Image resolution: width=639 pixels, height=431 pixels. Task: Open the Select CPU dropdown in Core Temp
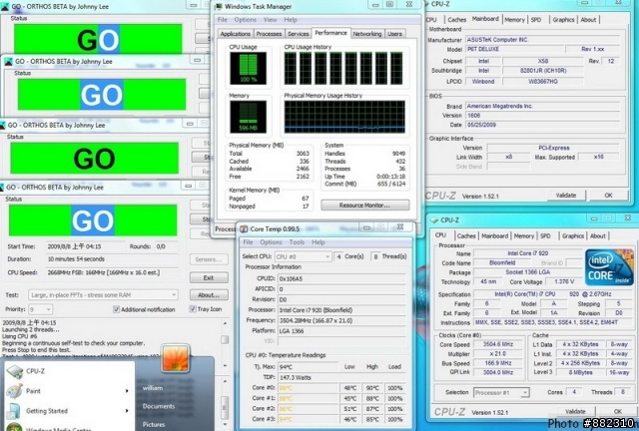(x=303, y=256)
